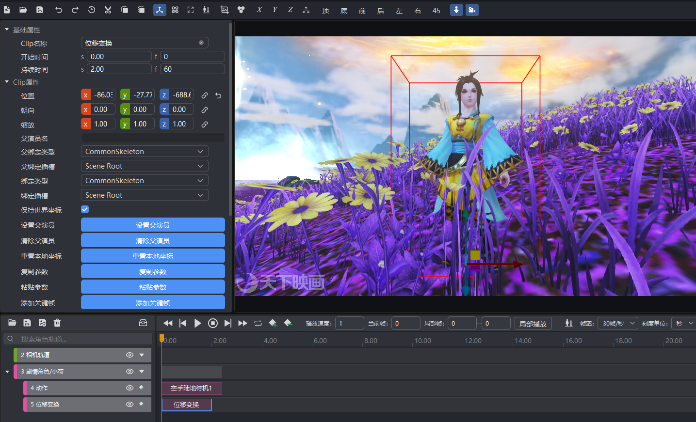Open 相机轨道 track dropdown arrow
The height and width of the screenshot is (422, 696).
point(142,355)
